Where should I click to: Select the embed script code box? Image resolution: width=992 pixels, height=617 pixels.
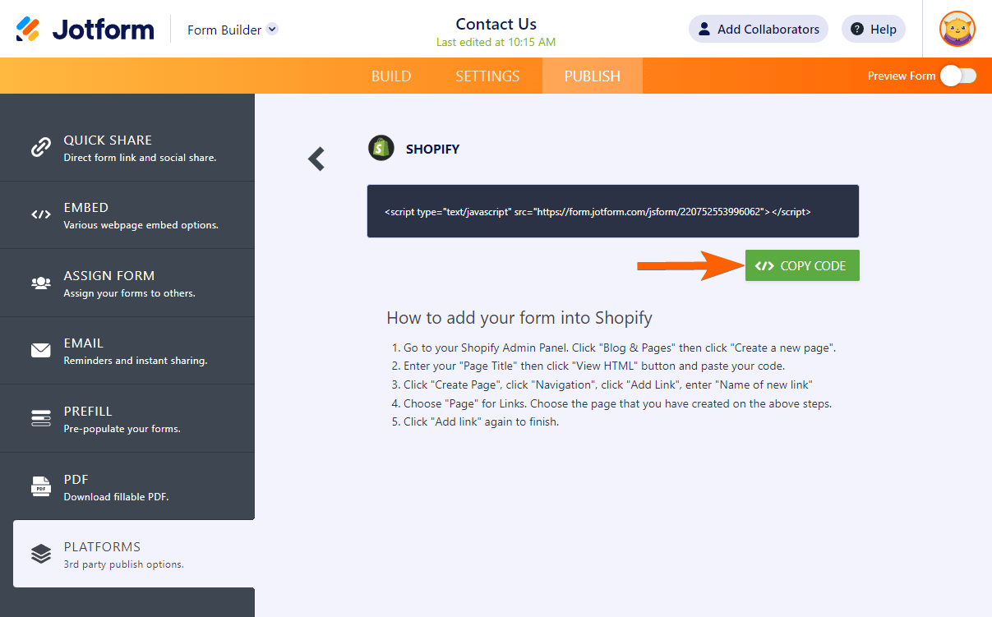point(613,211)
